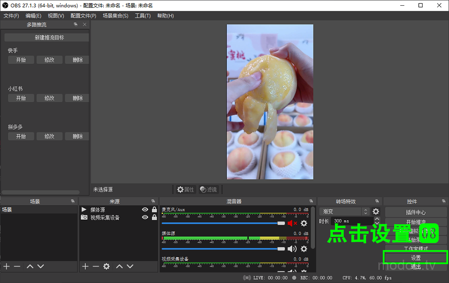Move source up with arrow icon
This screenshot has height=283, width=449.
pos(119,266)
